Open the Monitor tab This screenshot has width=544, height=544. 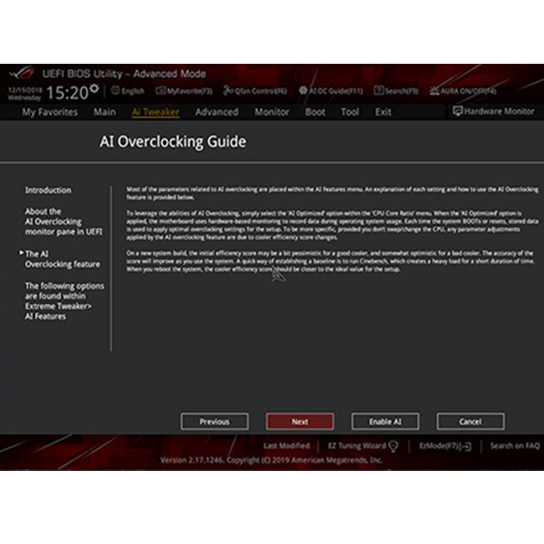[272, 112]
